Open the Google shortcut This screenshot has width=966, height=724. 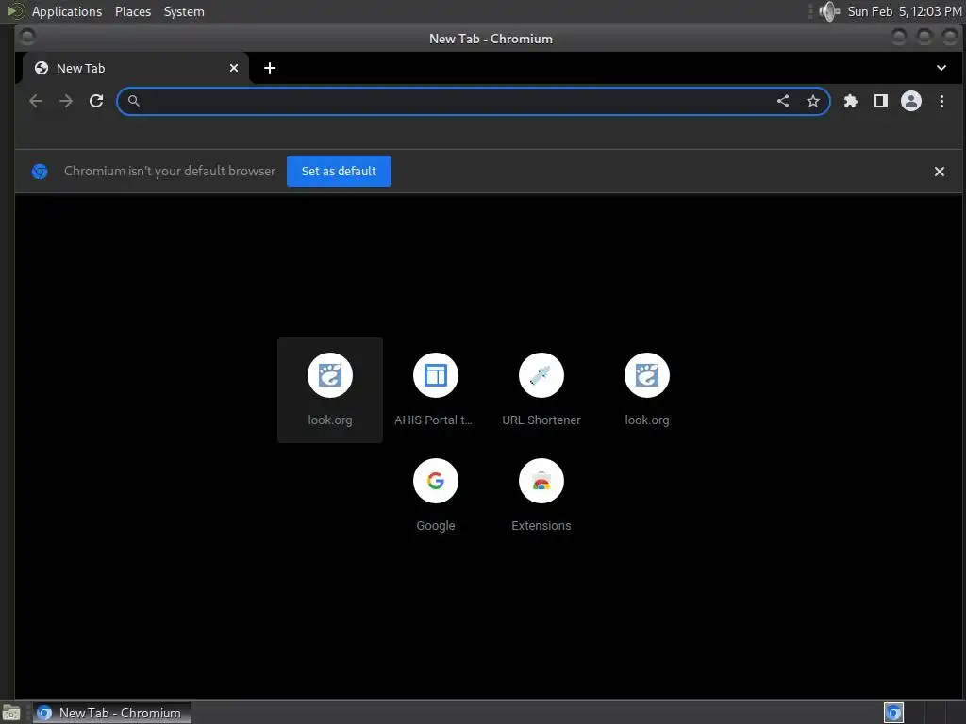436,496
